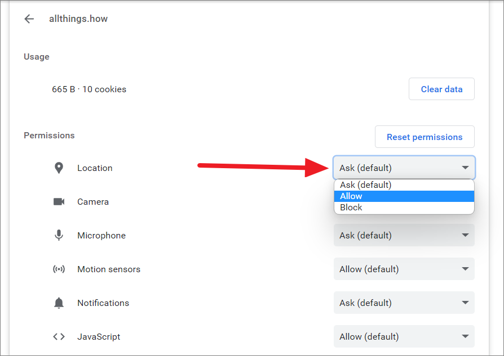The image size is (504, 356).
Task: Open the Microphone permission dropdown
Action: tap(404, 235)
